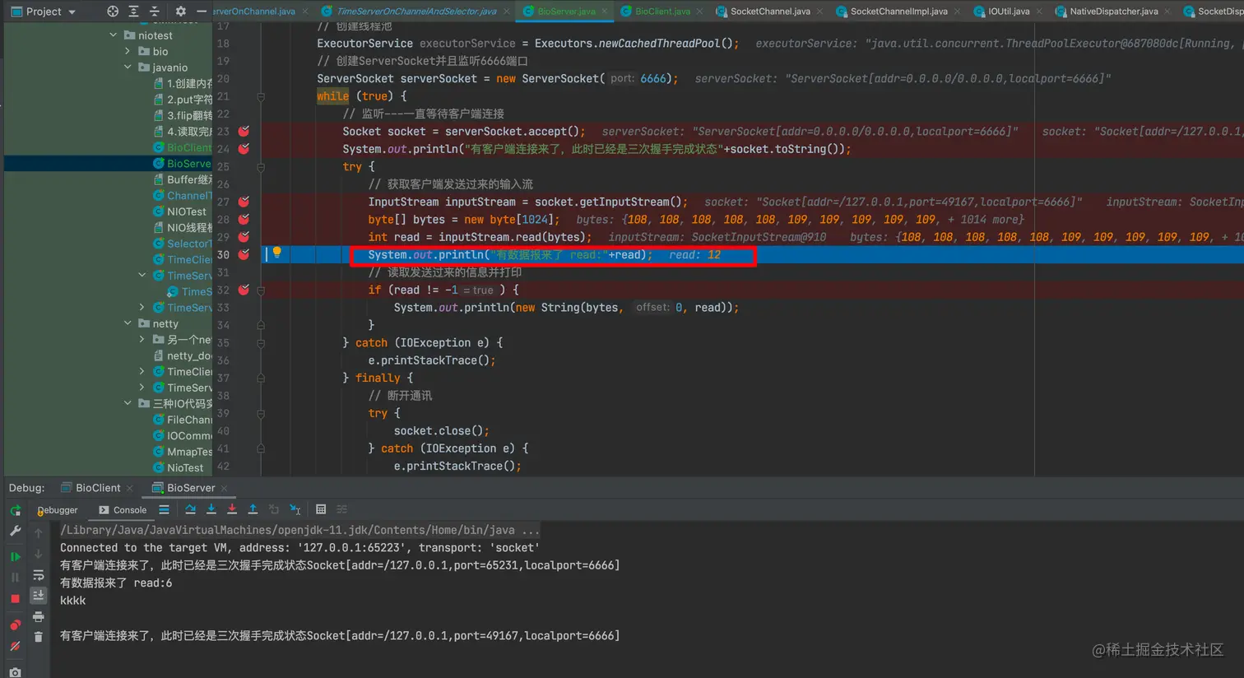Screen dimensions: 1244x678
Task: Click the Step Out button
Action: 253,509
